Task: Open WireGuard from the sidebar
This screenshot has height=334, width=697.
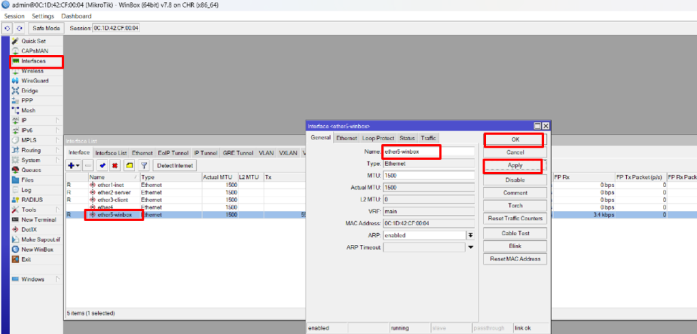Action: click(34, 81)
